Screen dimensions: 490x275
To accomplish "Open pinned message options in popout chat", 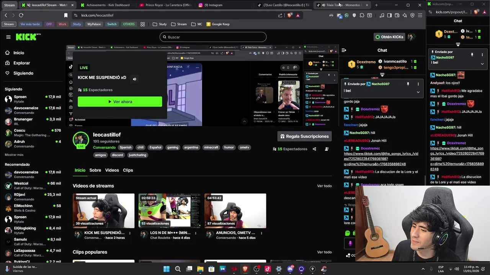I will [482, 55].
